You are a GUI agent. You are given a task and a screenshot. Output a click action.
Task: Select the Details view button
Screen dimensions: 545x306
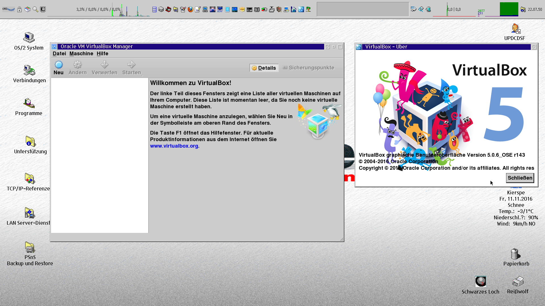(264, 68)
